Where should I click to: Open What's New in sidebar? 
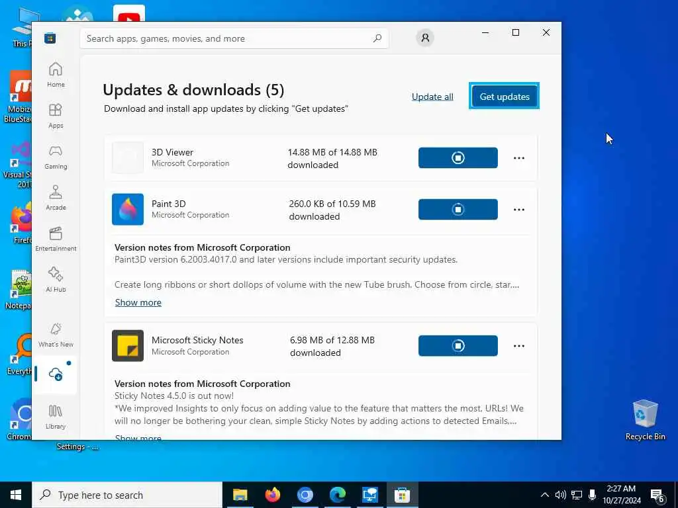56,335
